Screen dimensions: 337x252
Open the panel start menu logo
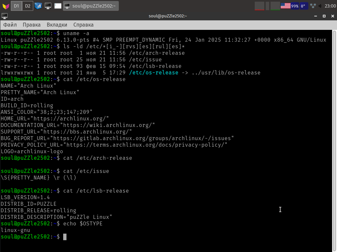coord(6,6)
